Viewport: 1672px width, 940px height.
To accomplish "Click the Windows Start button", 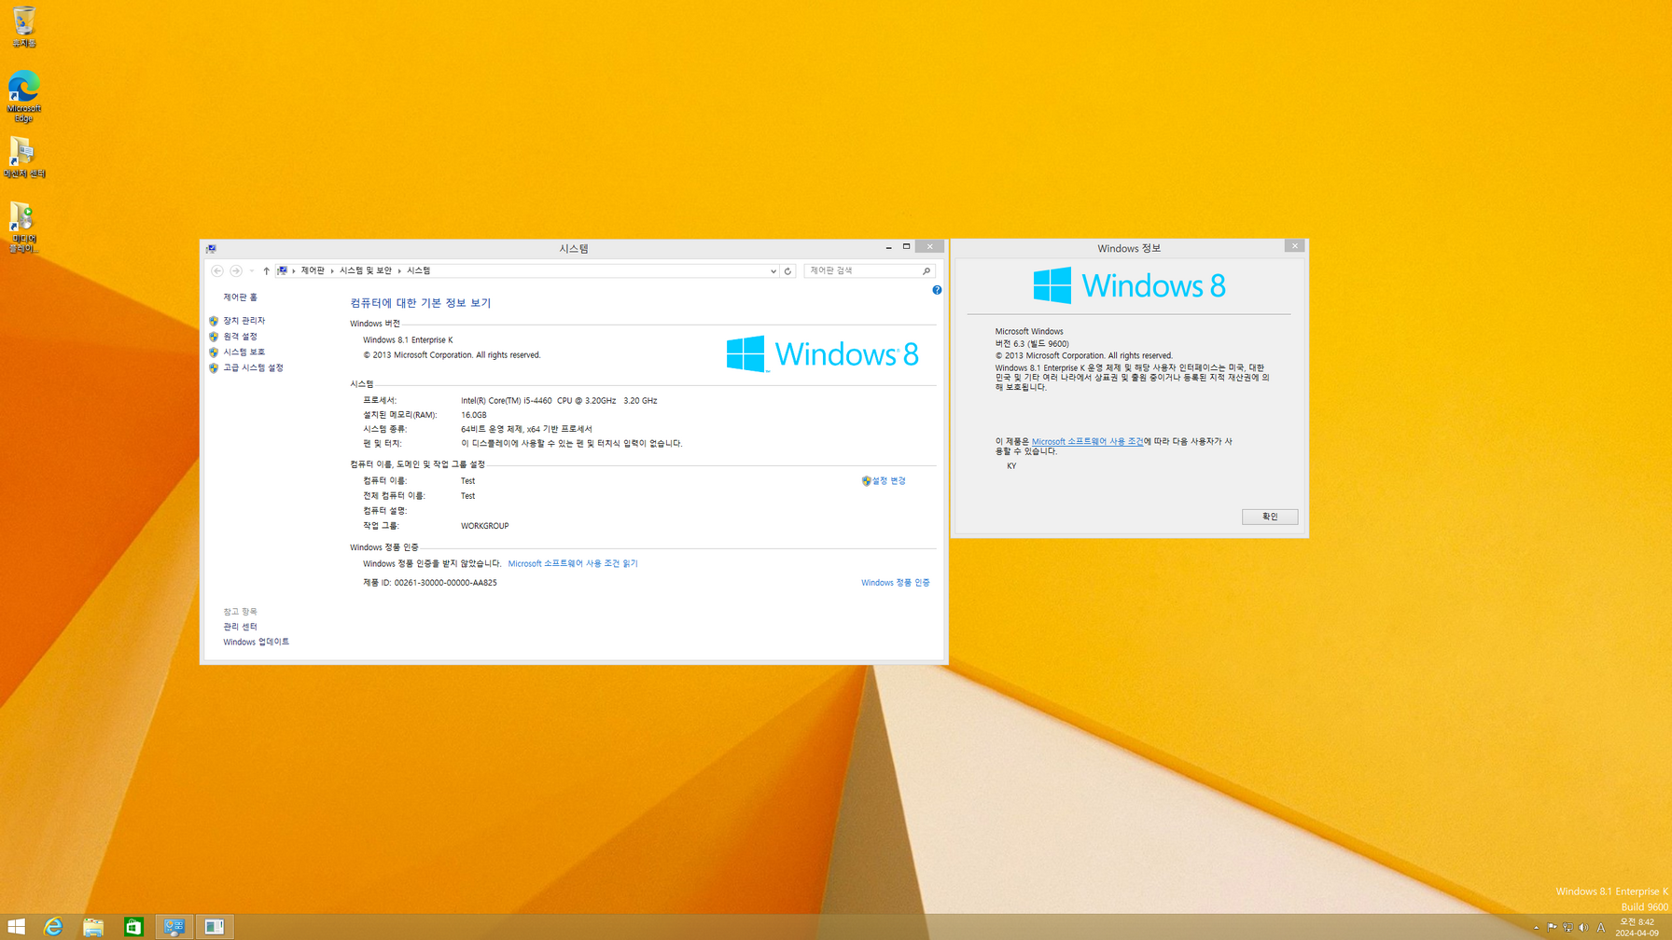I will pos(16,927).
